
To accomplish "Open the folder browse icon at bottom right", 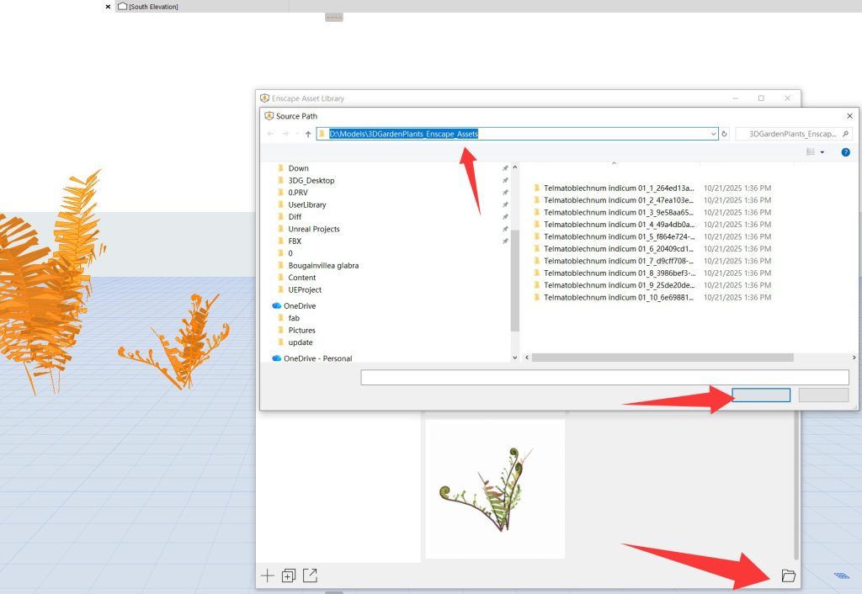I will [x=788, y=575].
